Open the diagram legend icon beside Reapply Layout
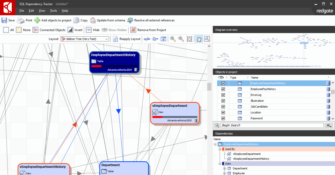335x175 pixels. 163,39
